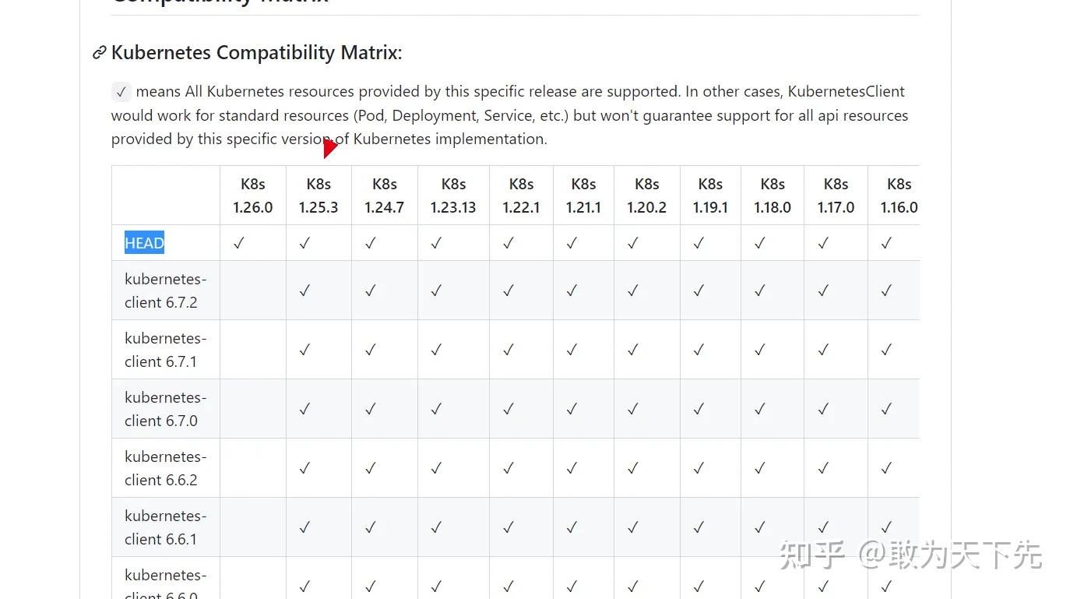Click the K8s 1.23.13 column header
Image resolution: width=1070 pixels, height=599 pixels.
pyautogui.click(x=453, y=196)
